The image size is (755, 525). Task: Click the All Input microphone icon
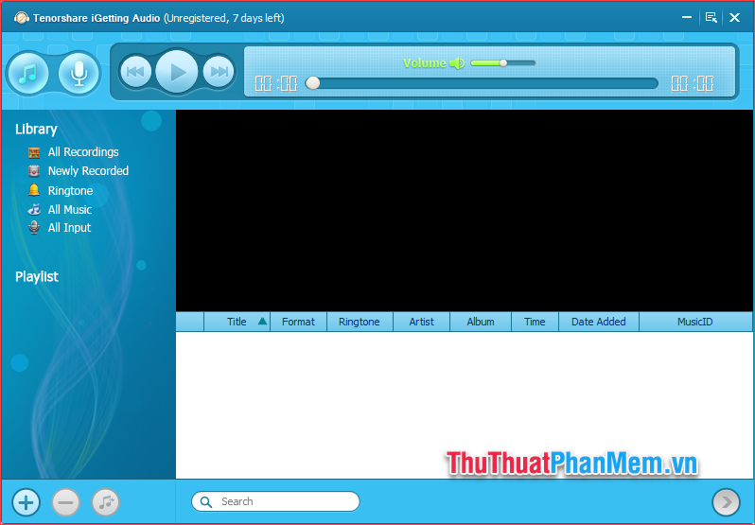point(34,228)
